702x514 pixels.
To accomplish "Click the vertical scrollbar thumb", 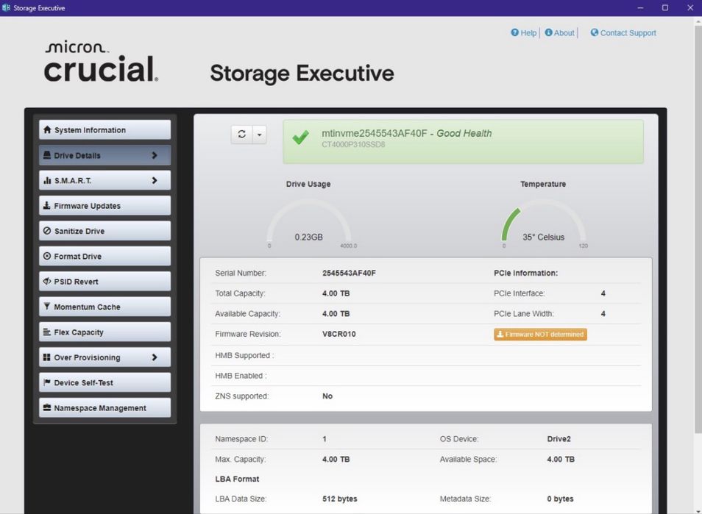I will point(698,228).
